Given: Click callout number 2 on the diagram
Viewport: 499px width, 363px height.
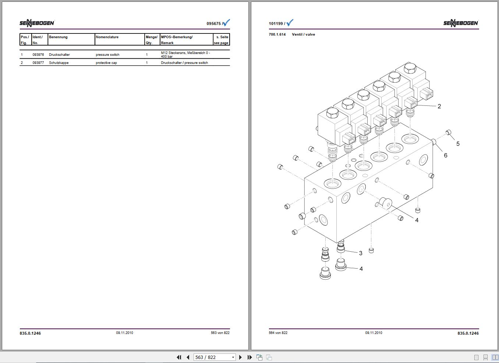Looking at the screenshot, I should pyautogui.click(x=439, y=106).
